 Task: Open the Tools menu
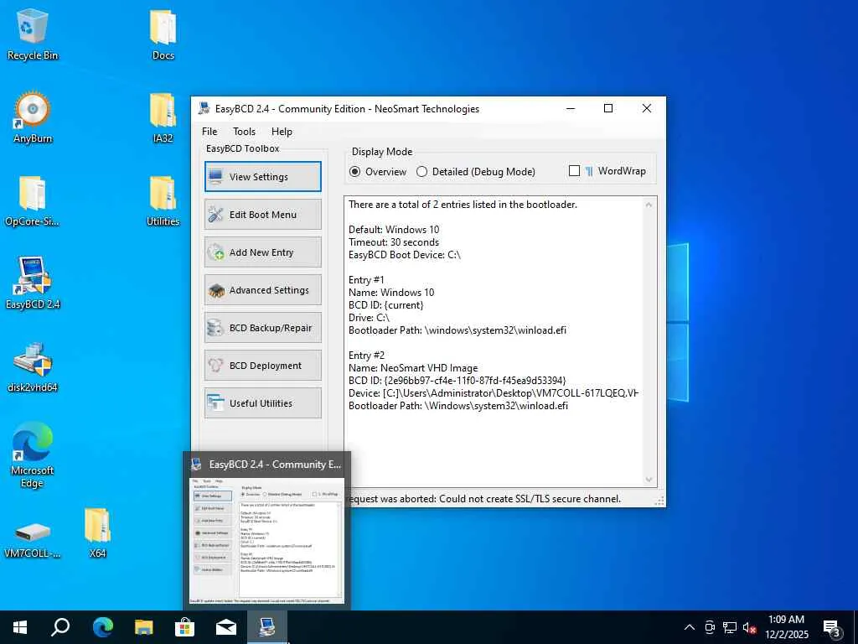pos(244,132)
